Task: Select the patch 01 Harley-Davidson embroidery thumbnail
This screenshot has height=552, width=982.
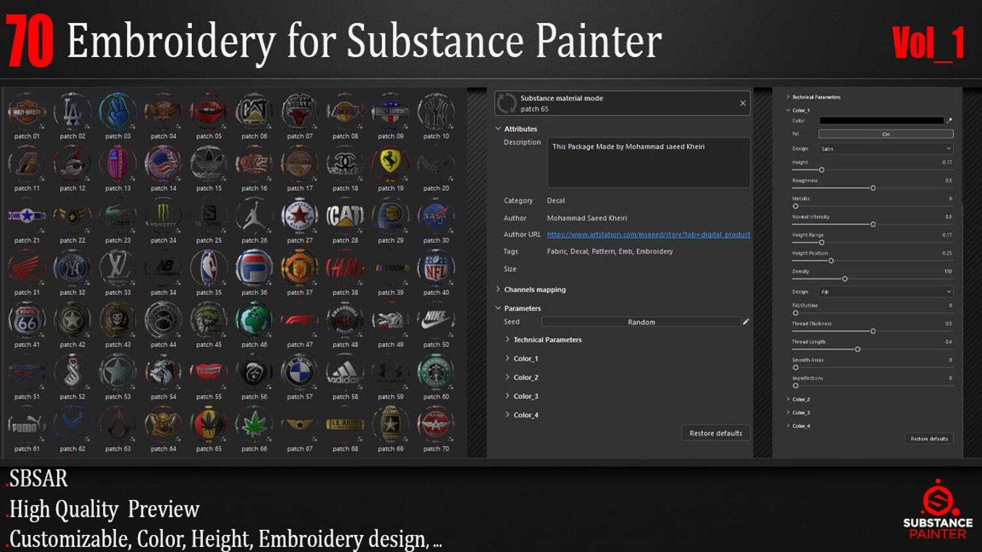Action: [27, 112]
